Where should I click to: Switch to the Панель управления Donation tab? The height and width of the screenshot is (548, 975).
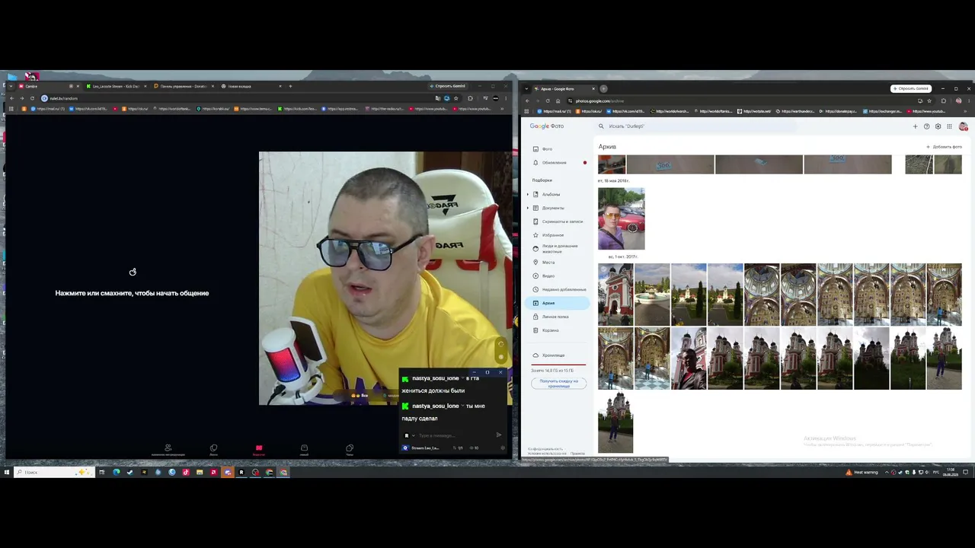182,86
